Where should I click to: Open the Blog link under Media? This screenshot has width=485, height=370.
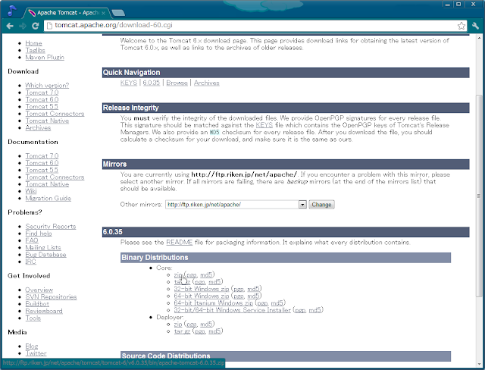click(32, 346)
